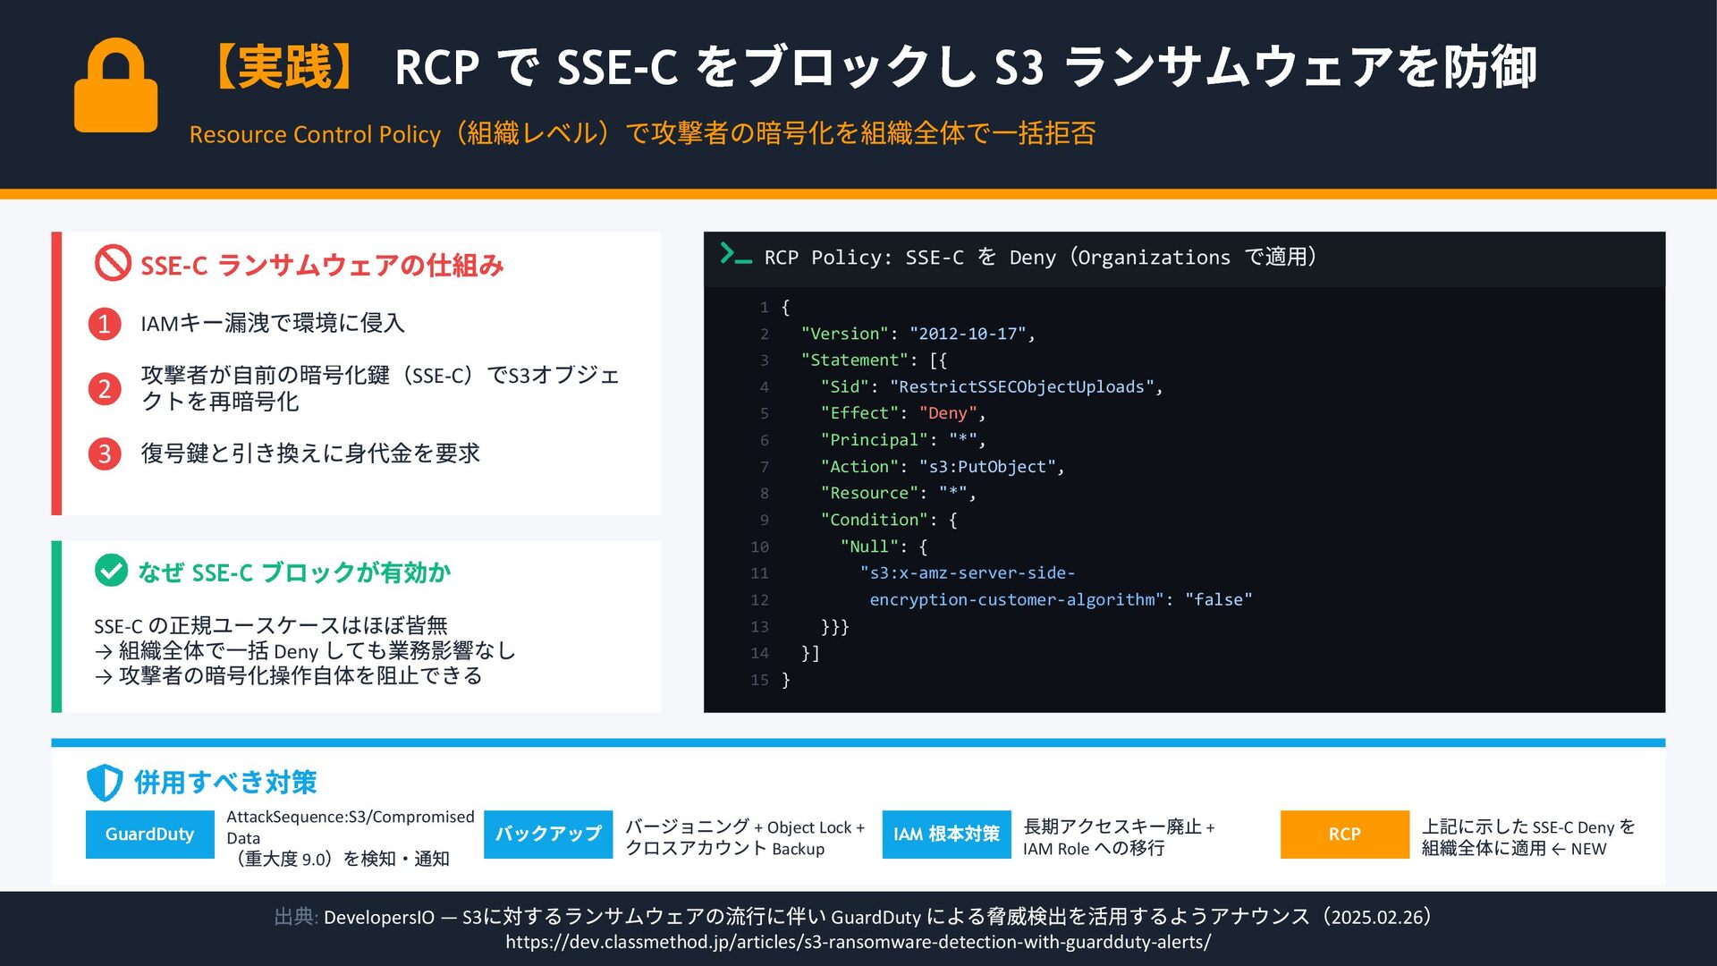Click the "Deny" value in code
The height and width of the screenshot is (966, 1717).
[x=948, y=413]
